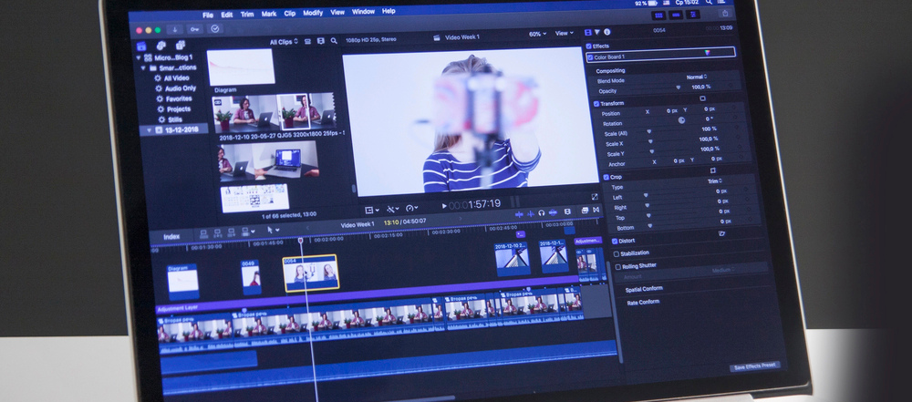Open the Transform tool viewer dropdown
Viewport: 912px width, 402px height.
point(371,210)
